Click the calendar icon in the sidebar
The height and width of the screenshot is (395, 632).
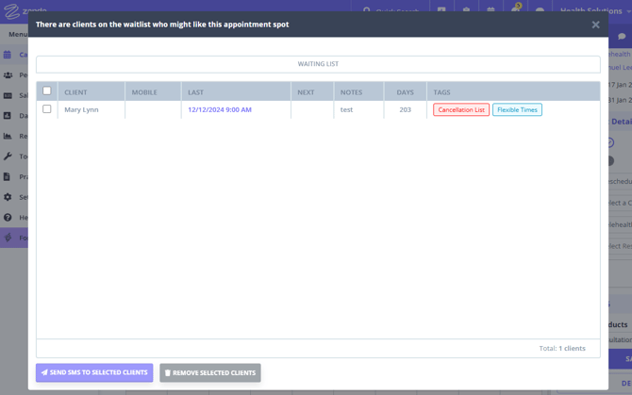point(8,55)
